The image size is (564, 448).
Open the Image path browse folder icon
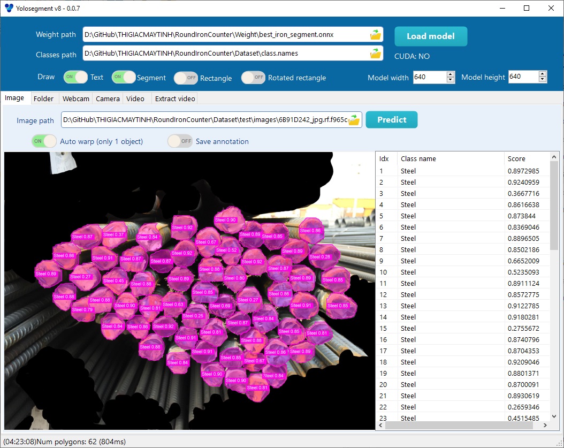tap(354, 120)
